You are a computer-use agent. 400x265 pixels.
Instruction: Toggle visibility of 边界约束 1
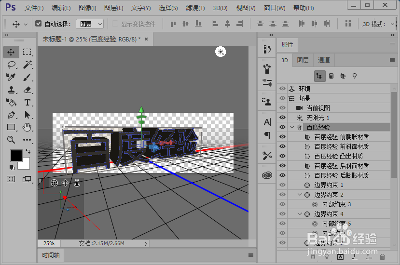point(282,185)
